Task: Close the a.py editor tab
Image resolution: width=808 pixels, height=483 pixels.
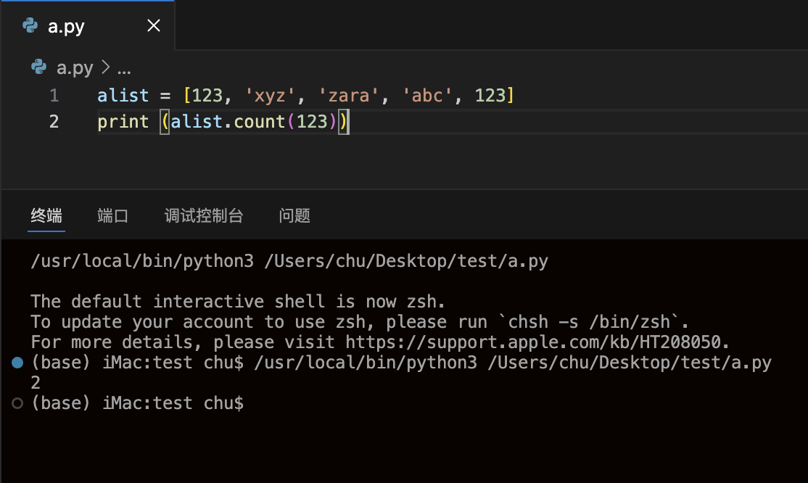Action: coord(154,26)
